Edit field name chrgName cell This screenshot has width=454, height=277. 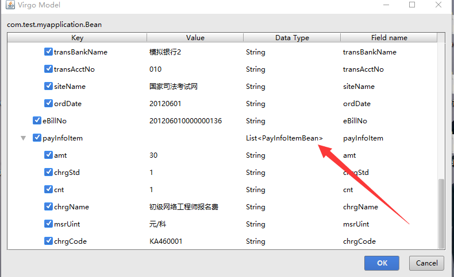360,207
